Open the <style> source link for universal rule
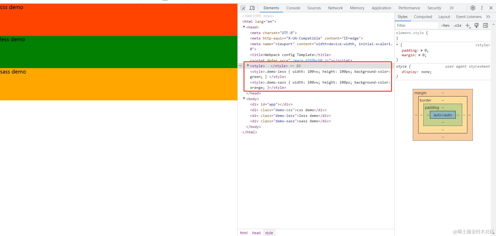Screen dimensions: 496x236 pyautogui.click(x=482, y=45)
